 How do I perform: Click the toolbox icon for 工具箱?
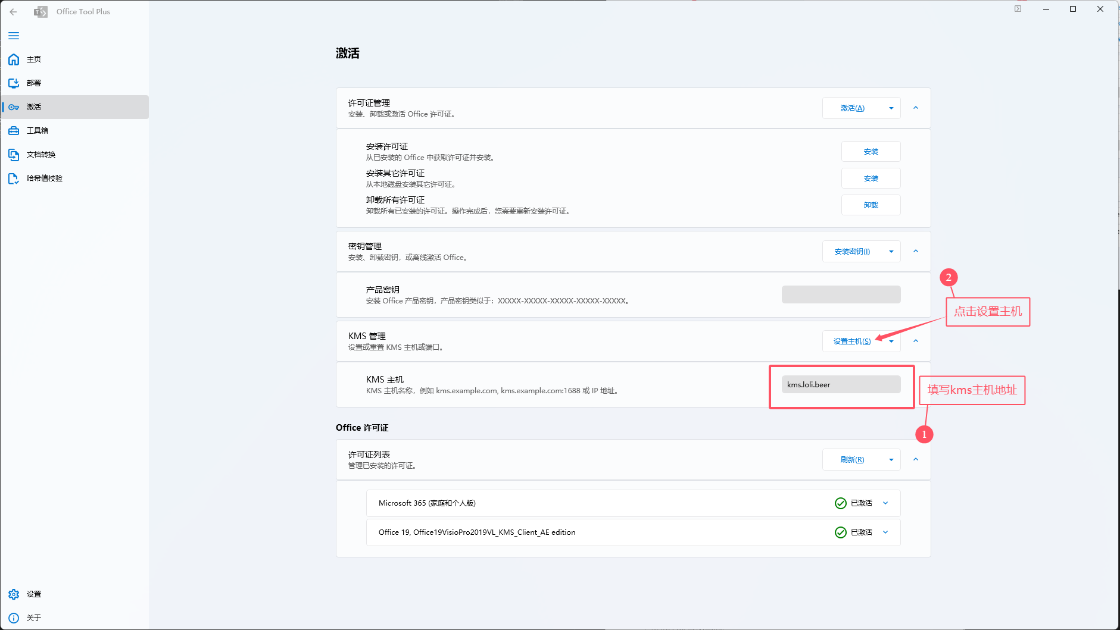click(x=14, y=131)
